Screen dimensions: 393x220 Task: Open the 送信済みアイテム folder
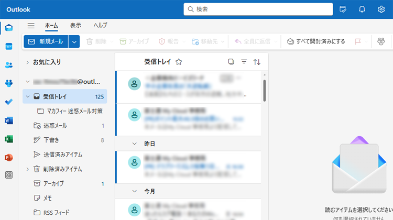click(x=64, y=155)
